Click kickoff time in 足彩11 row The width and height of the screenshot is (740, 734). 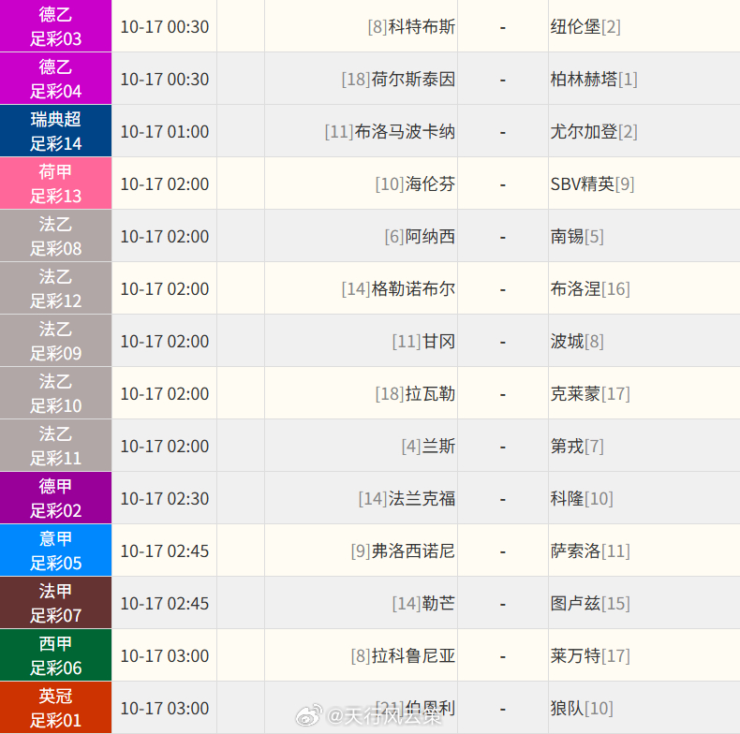point(165,446)
